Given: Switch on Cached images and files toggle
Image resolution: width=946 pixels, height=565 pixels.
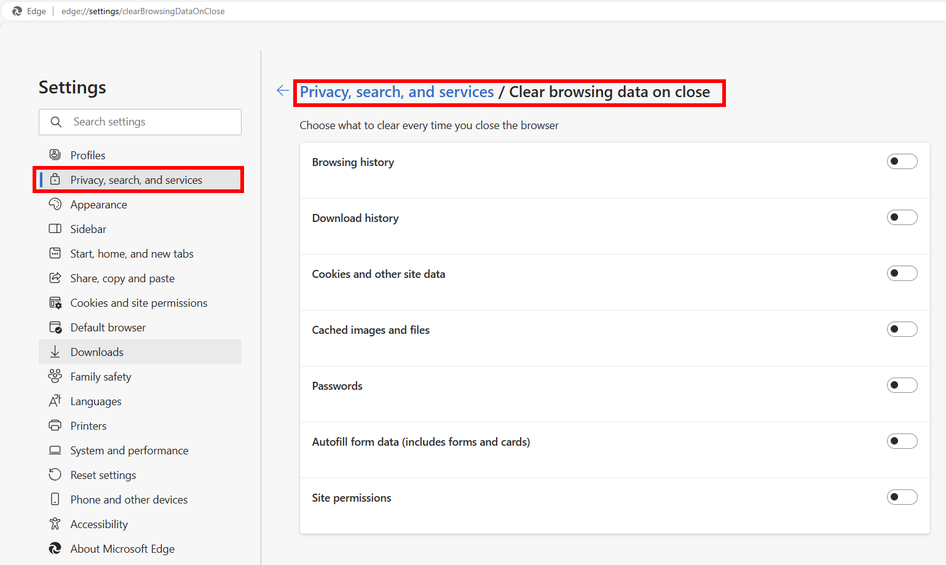Looking at the screenshot, I should click(x=902, y=330).
